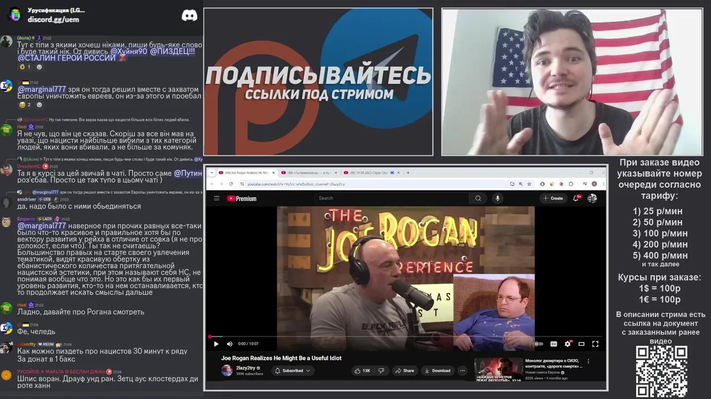Screen dimensions: 711x399
Task: Toggle the autoplay switch in player
Action: click(538, 344)
